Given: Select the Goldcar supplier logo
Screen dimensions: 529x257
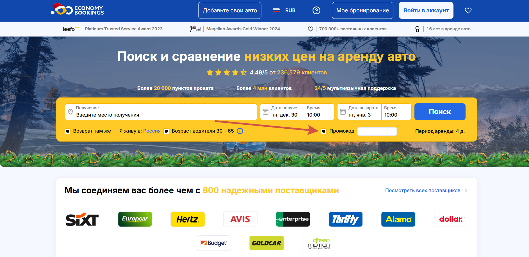Looking at the screenshot, I should 266,243.
